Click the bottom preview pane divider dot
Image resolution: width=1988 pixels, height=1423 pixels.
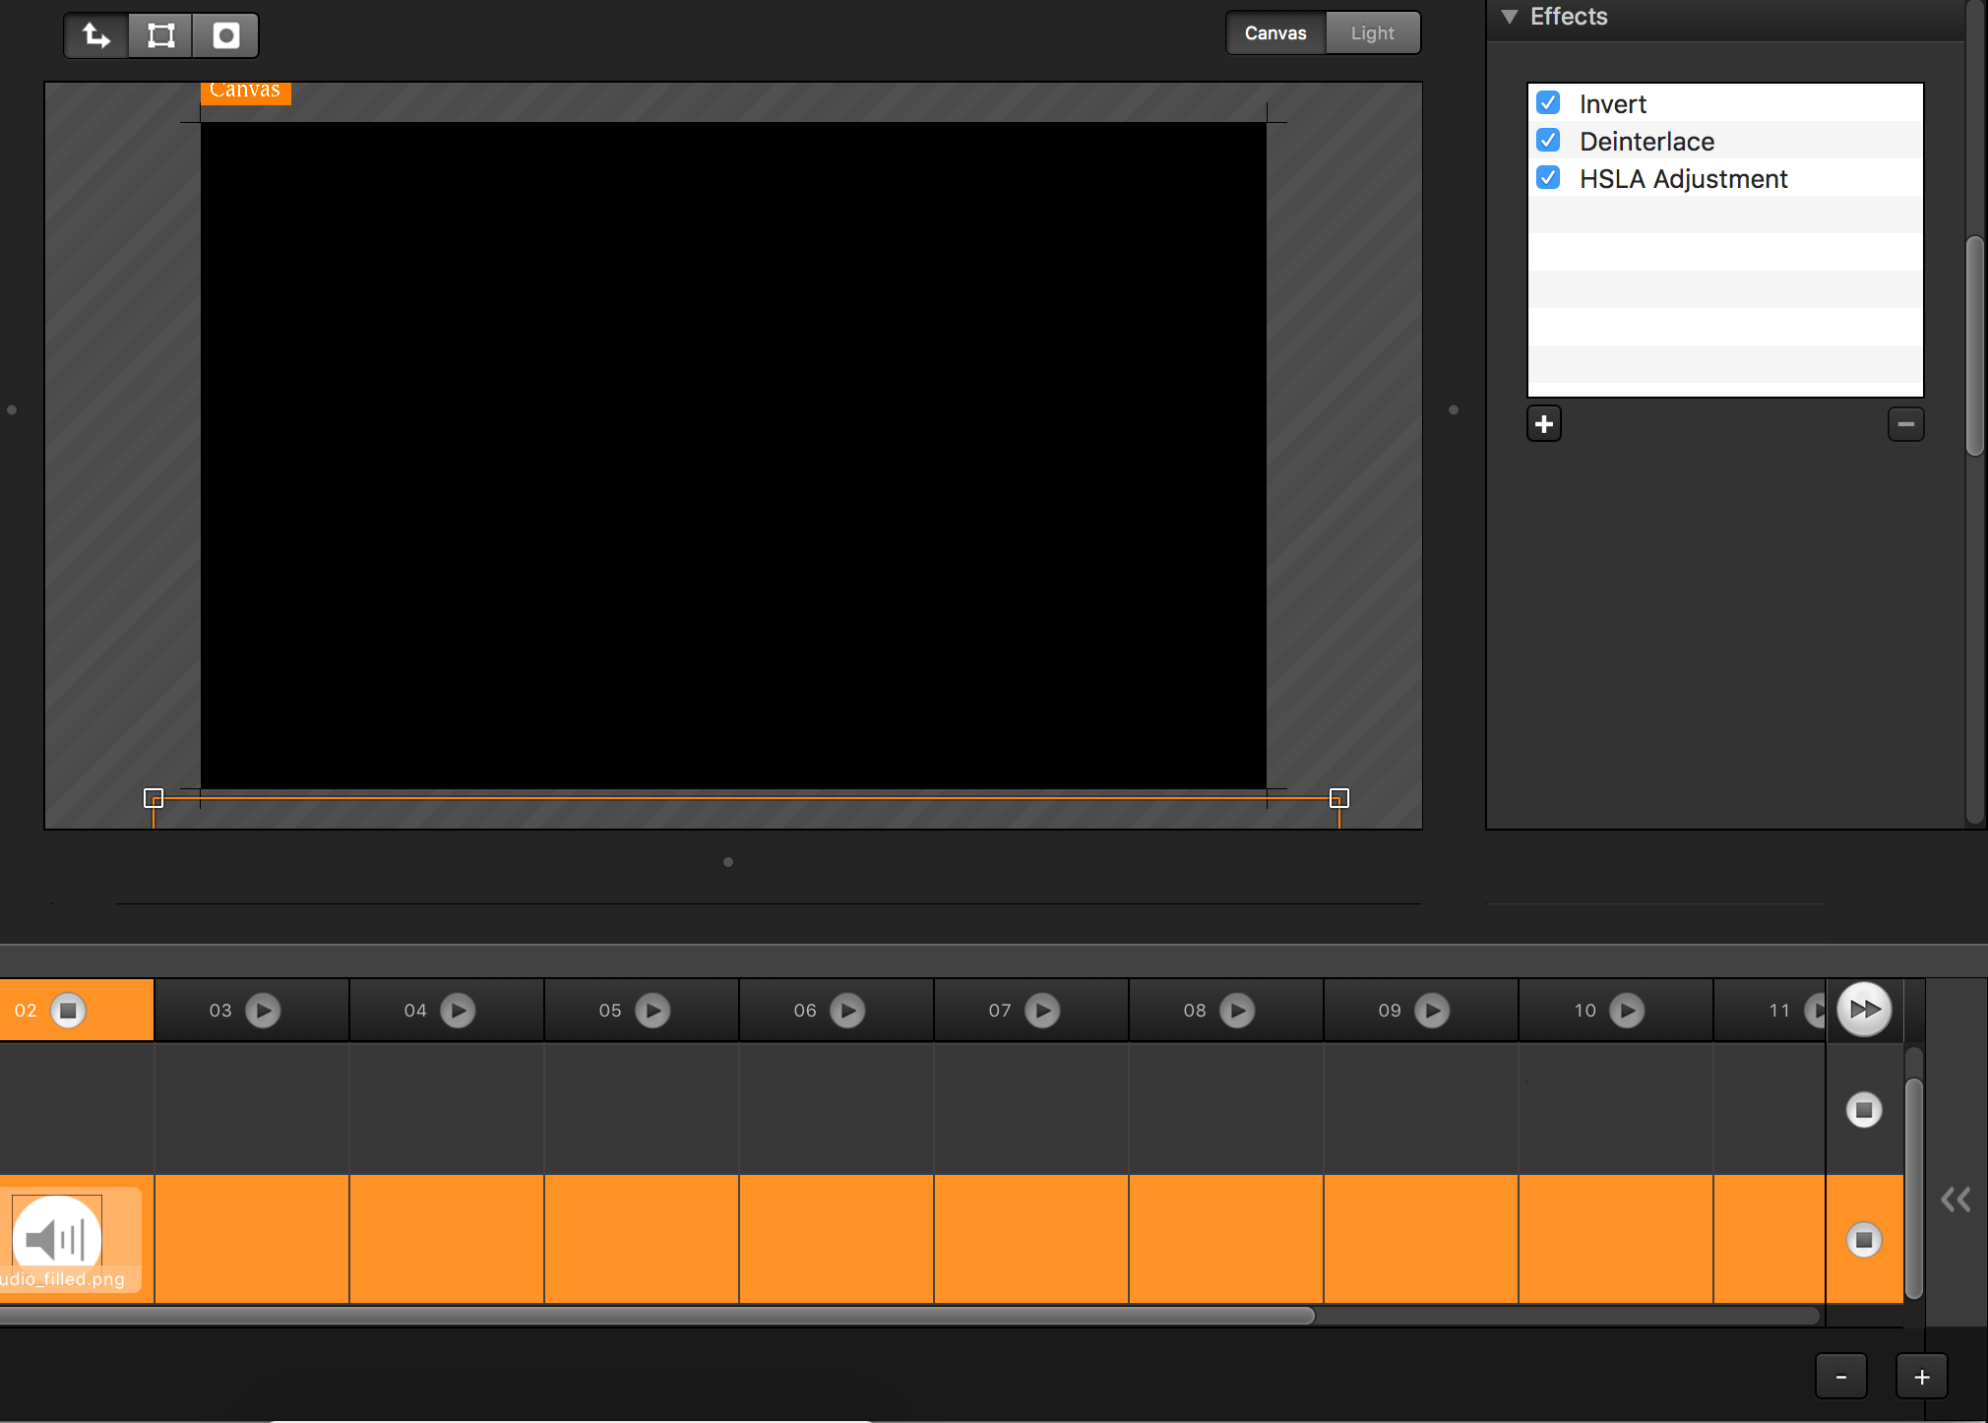tap(728, 862)
